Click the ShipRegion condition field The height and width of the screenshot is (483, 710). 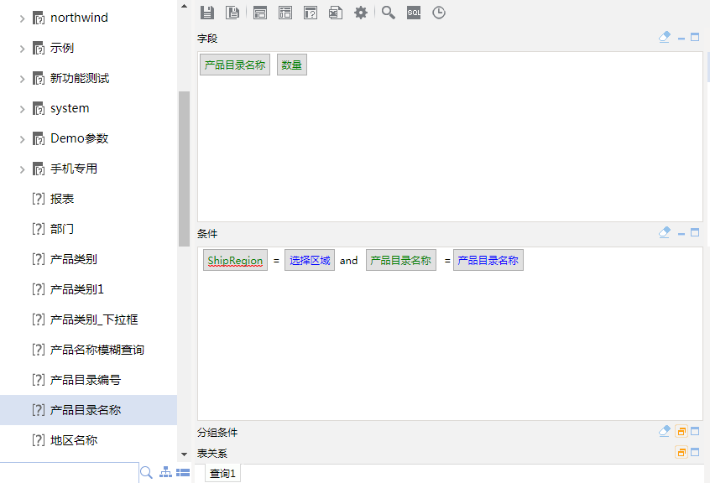tap(236, 260)
